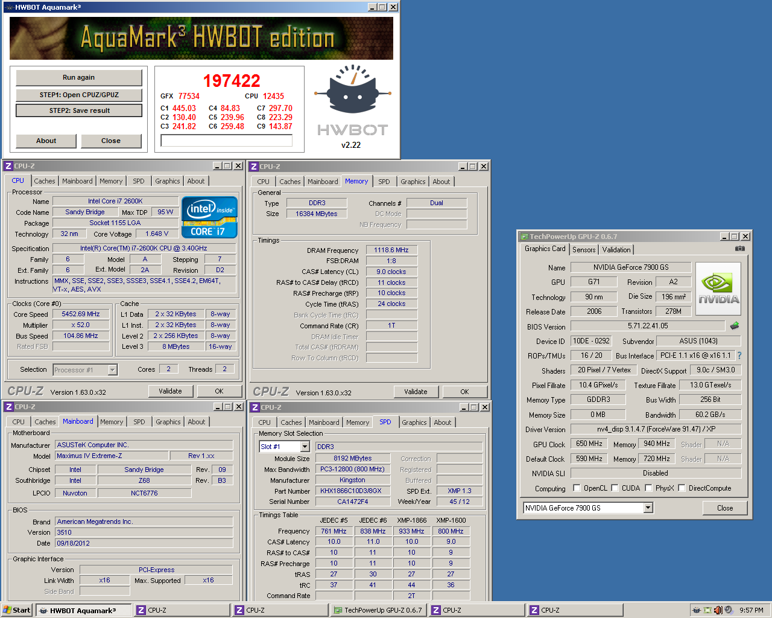Open Graphics tab in Memory CPU-Z window

[413, 182]
